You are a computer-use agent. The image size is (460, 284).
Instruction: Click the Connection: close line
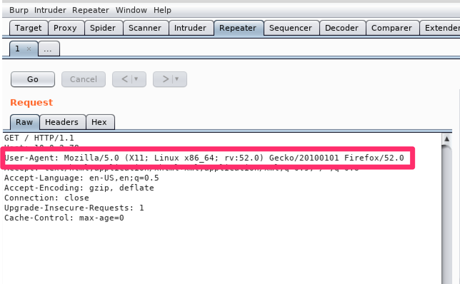coord(47,198)
